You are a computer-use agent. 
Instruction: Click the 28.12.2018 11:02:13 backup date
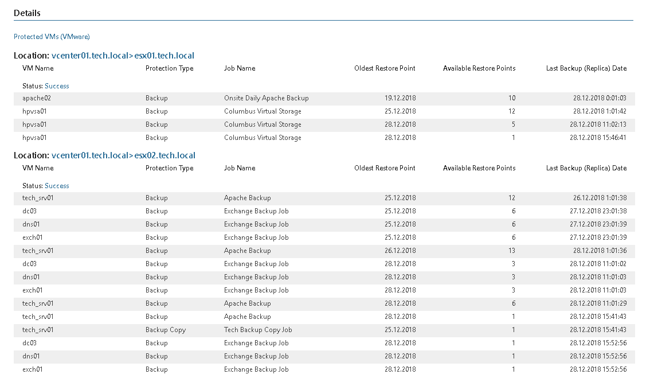pos(598,124)
